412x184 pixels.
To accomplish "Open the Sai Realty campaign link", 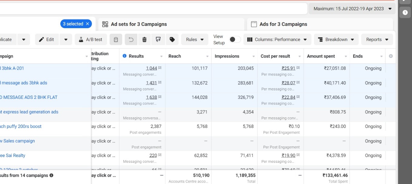I will click(x=13, y=156).
